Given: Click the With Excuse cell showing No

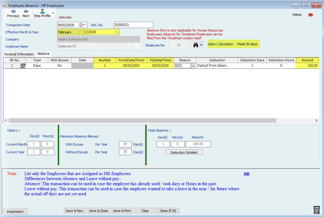Looking at the screenshot, I should click(59, 66).
